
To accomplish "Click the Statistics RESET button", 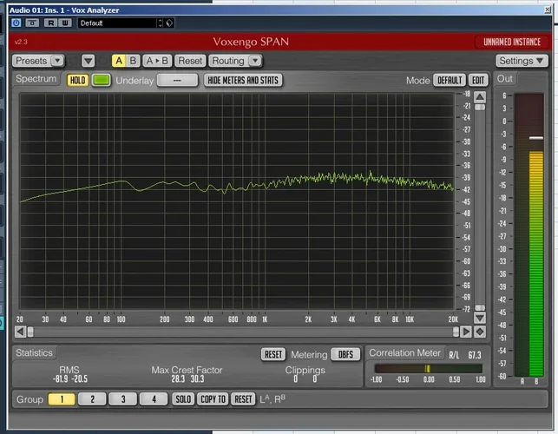I will coord(273,354).
